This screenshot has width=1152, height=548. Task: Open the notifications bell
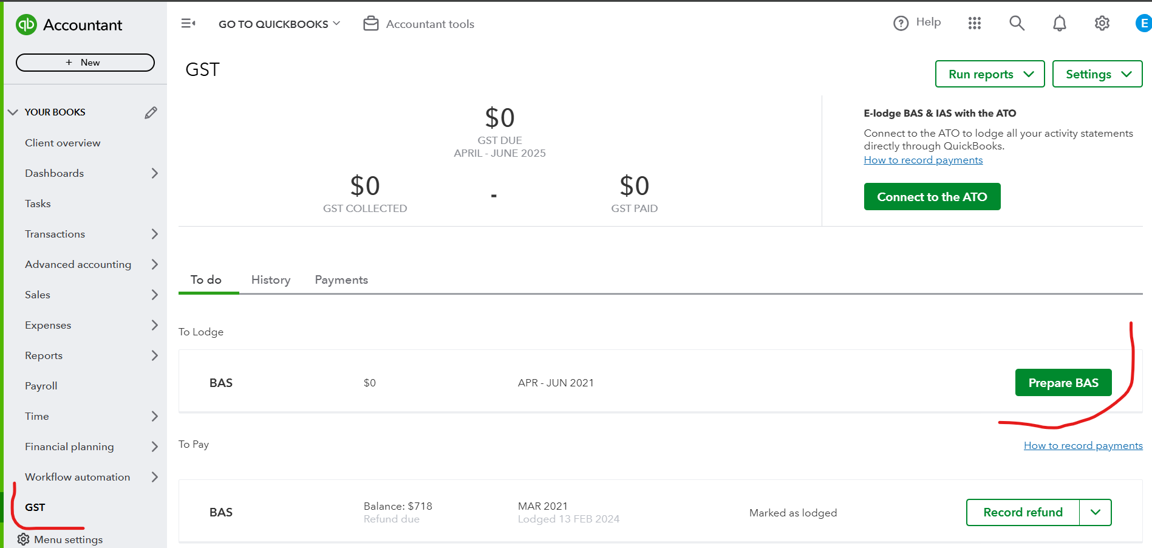1060,23
